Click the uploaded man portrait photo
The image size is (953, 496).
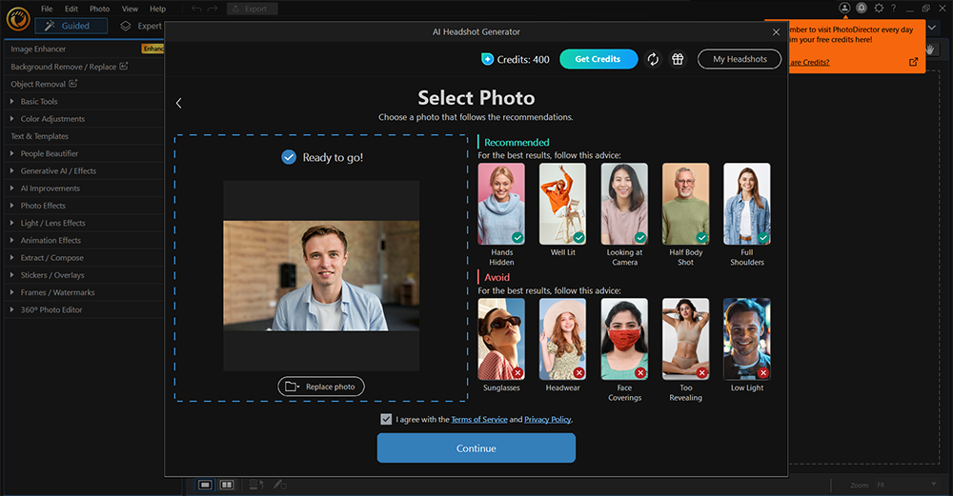[x=321, y=276]
